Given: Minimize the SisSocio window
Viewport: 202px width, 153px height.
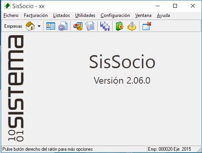Looking at the screenshot, I should point(158,6).
